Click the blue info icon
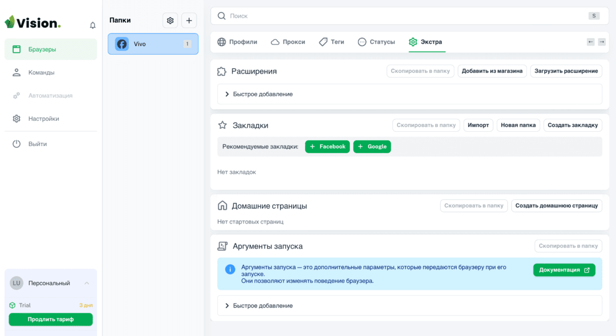616x336 pixels. click(230, 269)
